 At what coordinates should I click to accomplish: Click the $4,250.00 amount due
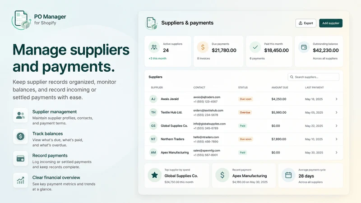click(x=279, y=99)
